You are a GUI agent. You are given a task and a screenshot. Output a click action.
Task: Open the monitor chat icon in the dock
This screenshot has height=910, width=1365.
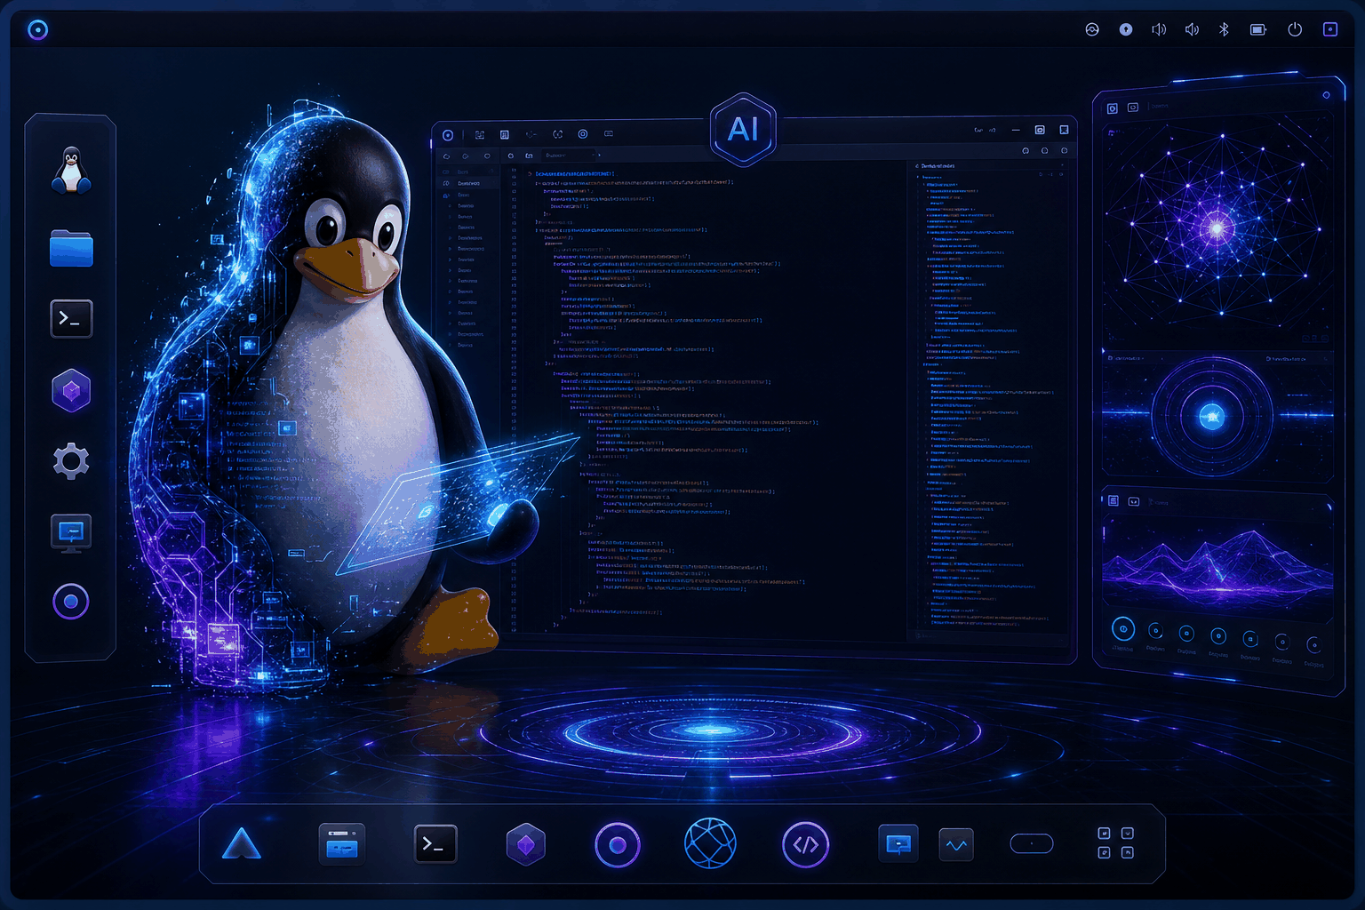coord(898,843)
